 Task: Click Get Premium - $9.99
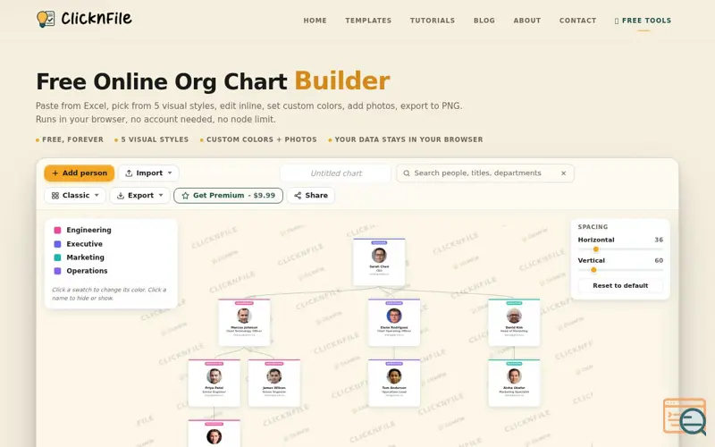click(229, 196)
